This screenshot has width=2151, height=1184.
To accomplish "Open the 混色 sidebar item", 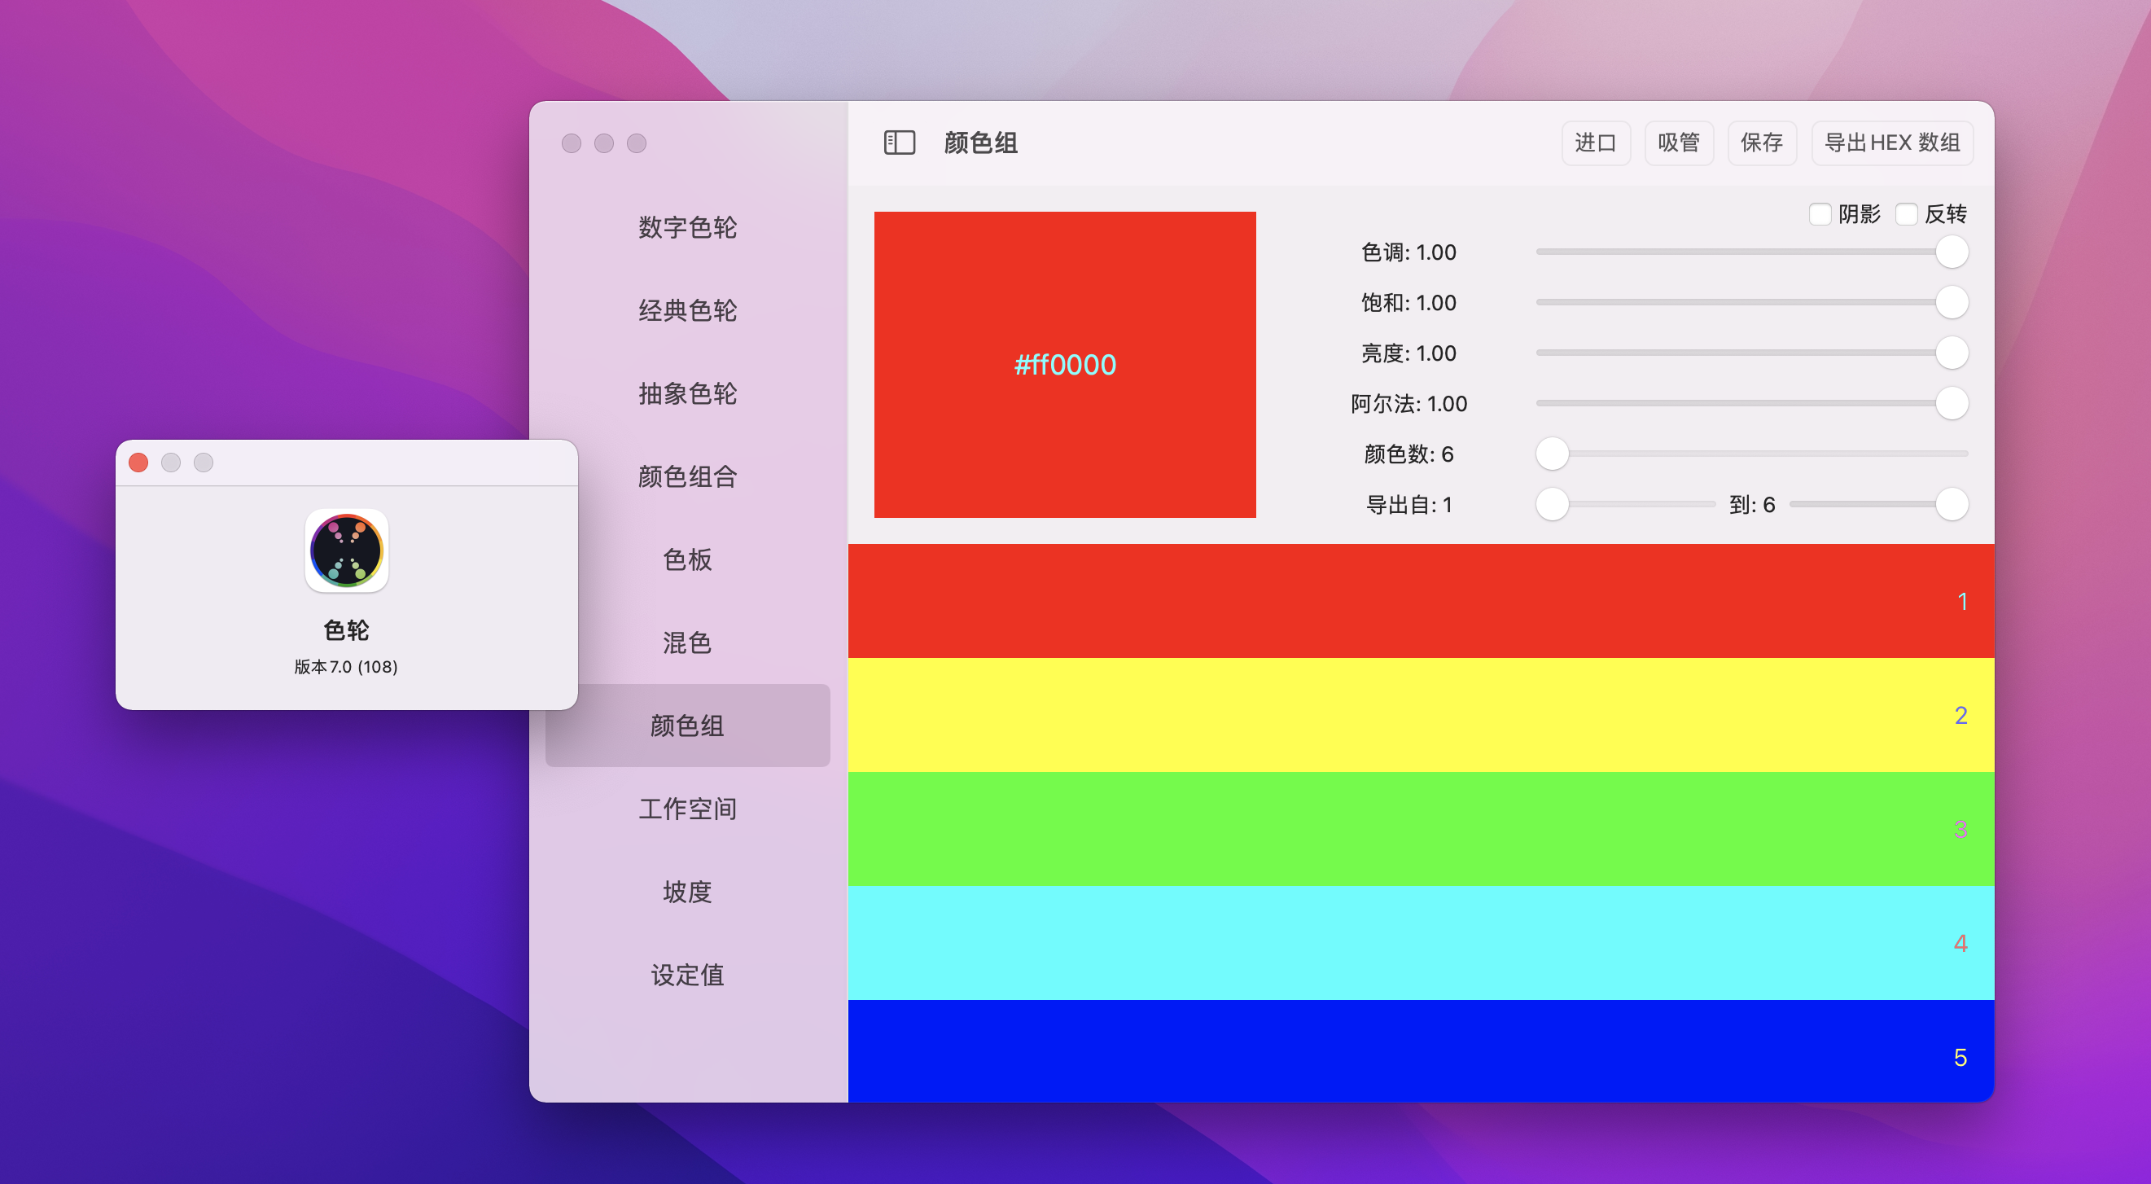I will (687, 643).
